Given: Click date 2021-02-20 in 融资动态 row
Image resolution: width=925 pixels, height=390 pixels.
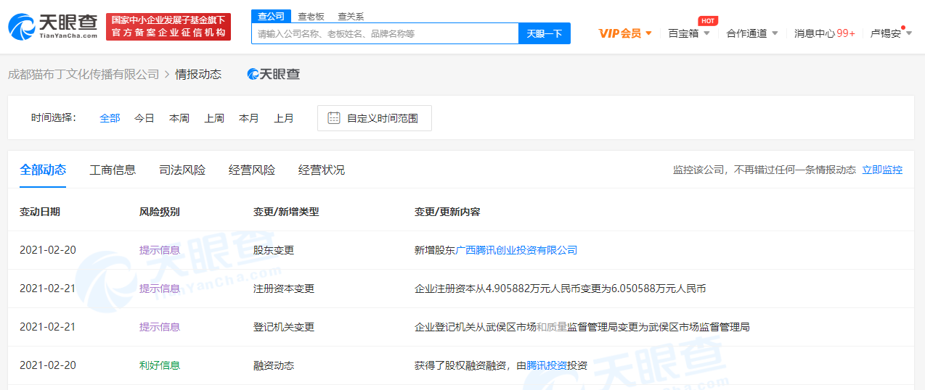Looking at the screenshot, I should click(x=48, y=365).
